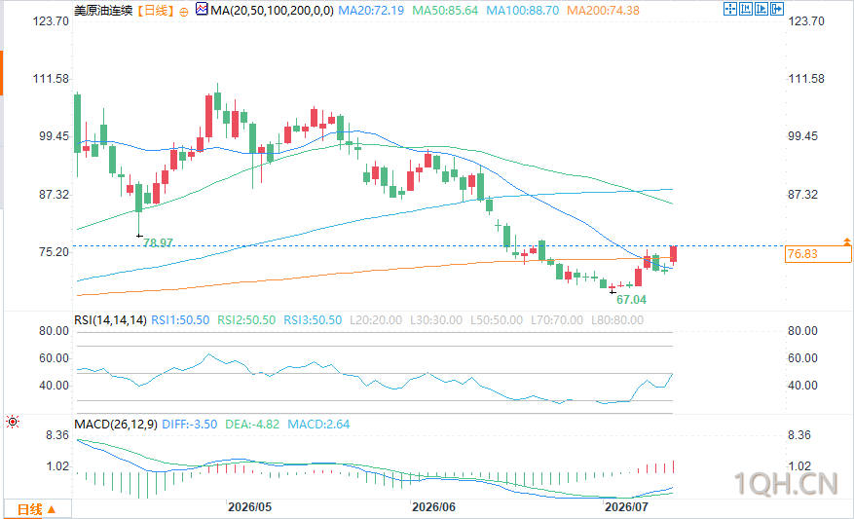
Task: Click the crosshair cursor icon at top right
Action: [730, 9]
